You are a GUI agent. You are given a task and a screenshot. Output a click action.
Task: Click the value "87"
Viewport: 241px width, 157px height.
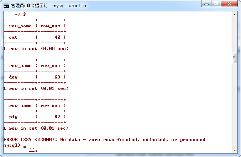tap(57, 117)
